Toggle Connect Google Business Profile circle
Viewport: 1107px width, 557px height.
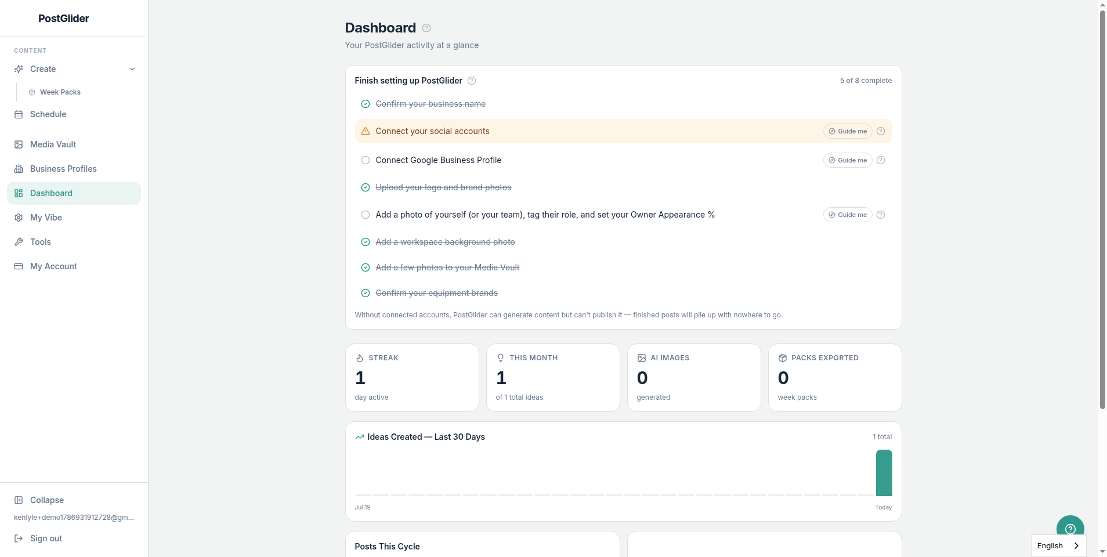pos(366,160)
